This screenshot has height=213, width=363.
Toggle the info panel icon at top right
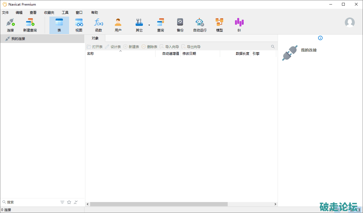320,38
